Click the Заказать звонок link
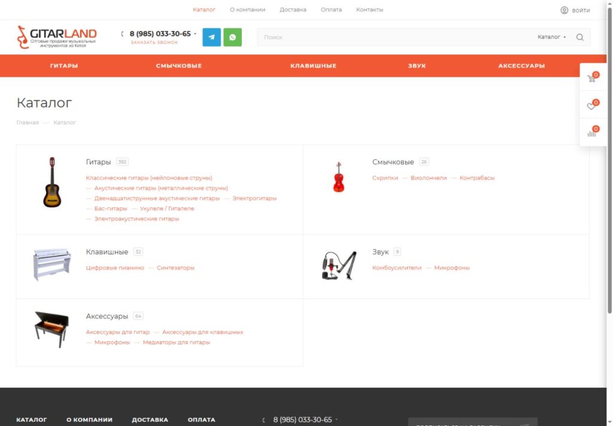This screenshot has height=426, width=613. click(x=154, y=43)
